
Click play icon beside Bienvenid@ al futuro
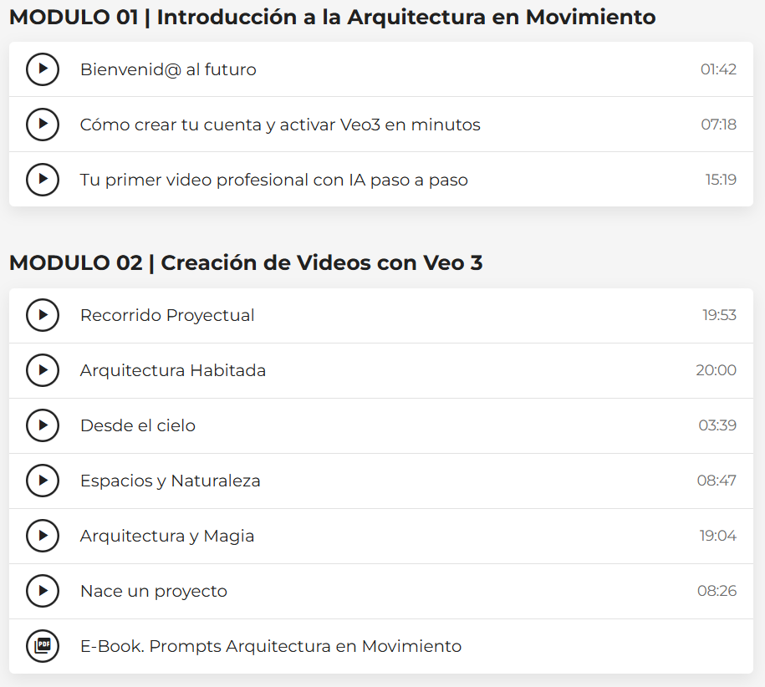(43, 69)
